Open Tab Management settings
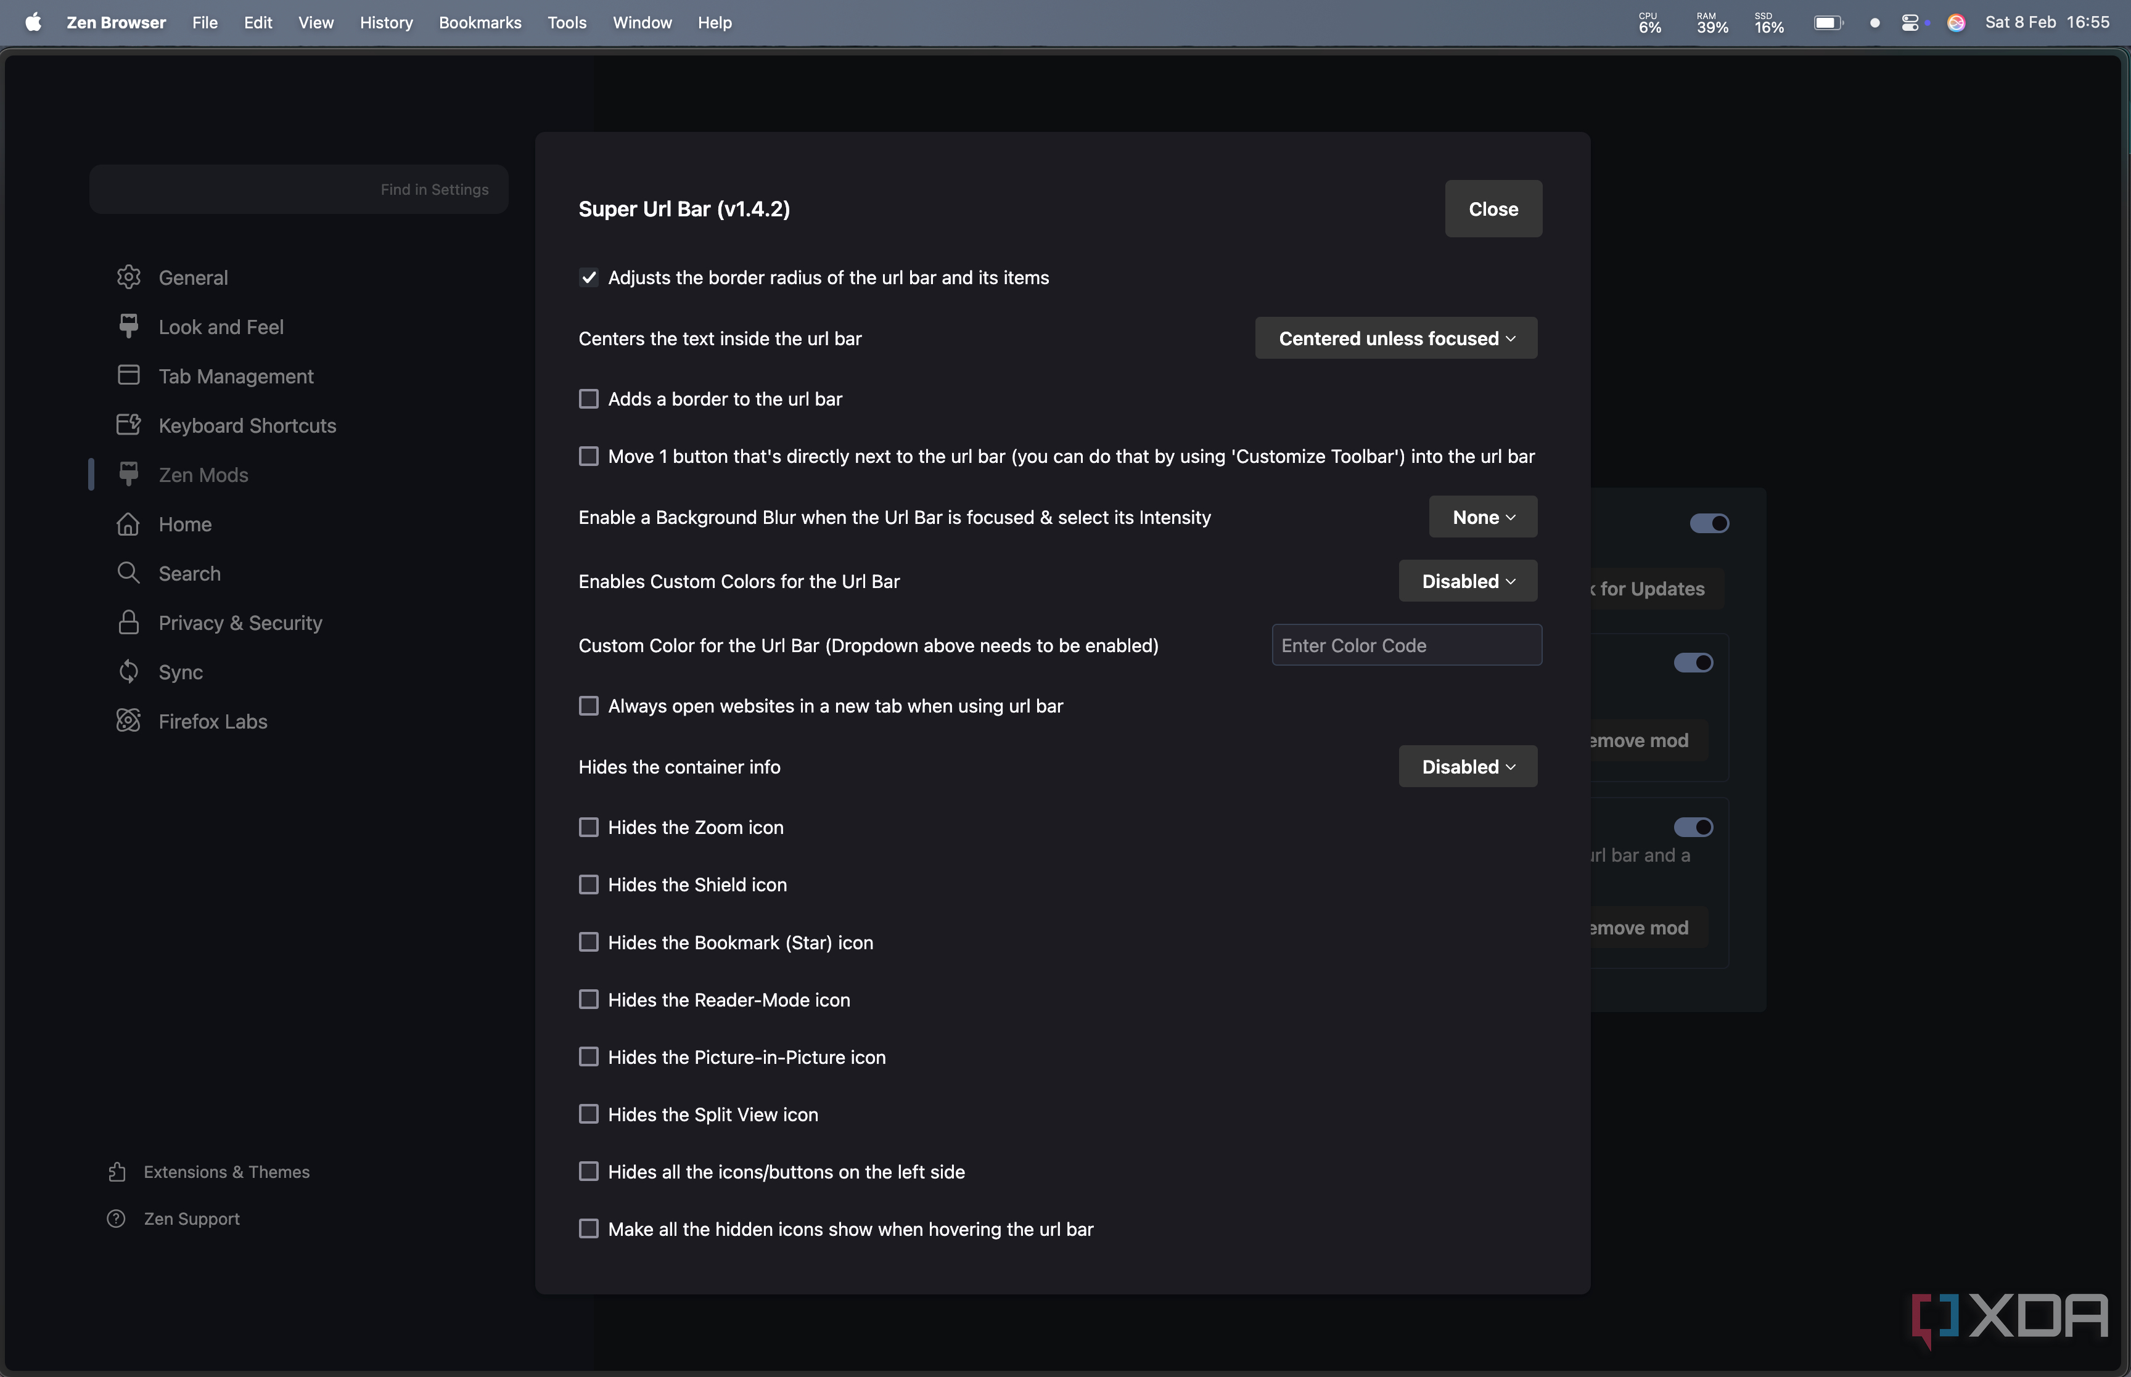This screenshot has width=2131, height=1377. click(235, 375)
